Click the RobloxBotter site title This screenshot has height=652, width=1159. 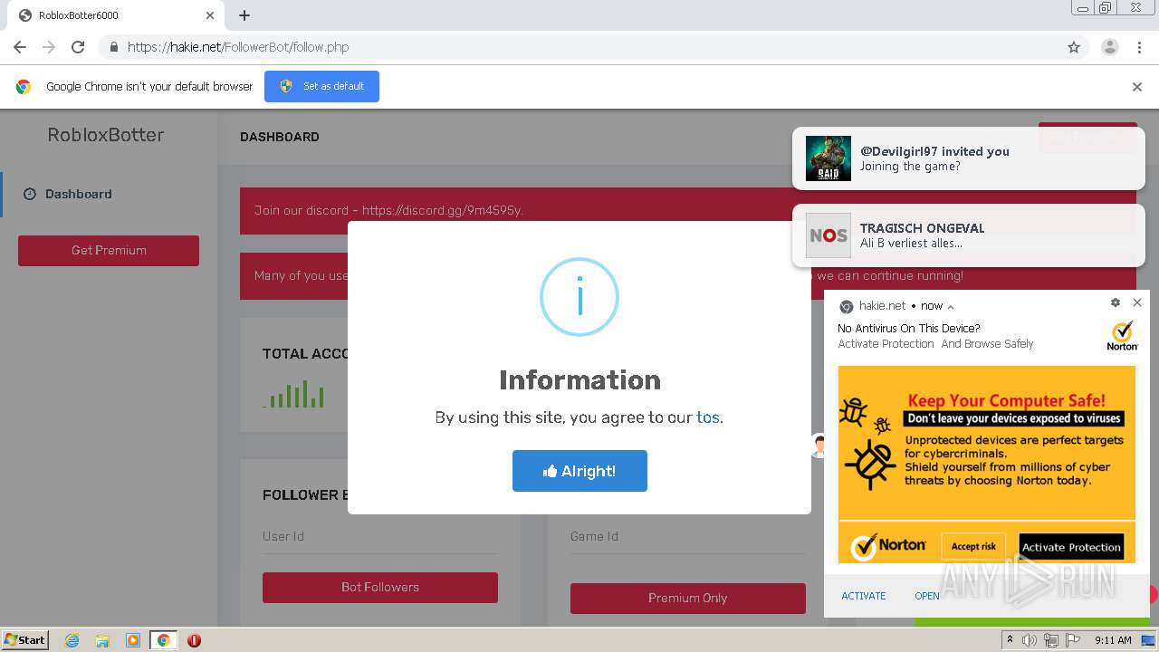tap(106, 135)
